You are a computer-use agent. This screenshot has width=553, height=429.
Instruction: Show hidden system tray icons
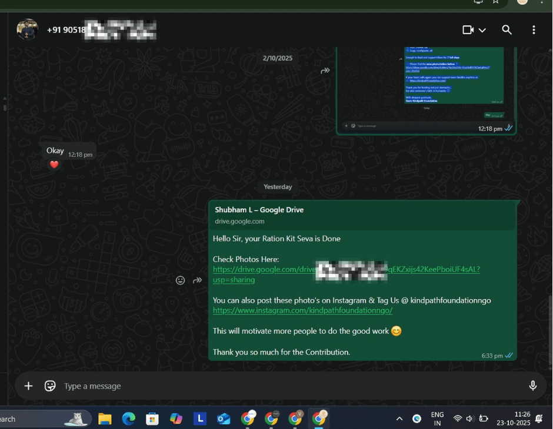click(399, 419)
